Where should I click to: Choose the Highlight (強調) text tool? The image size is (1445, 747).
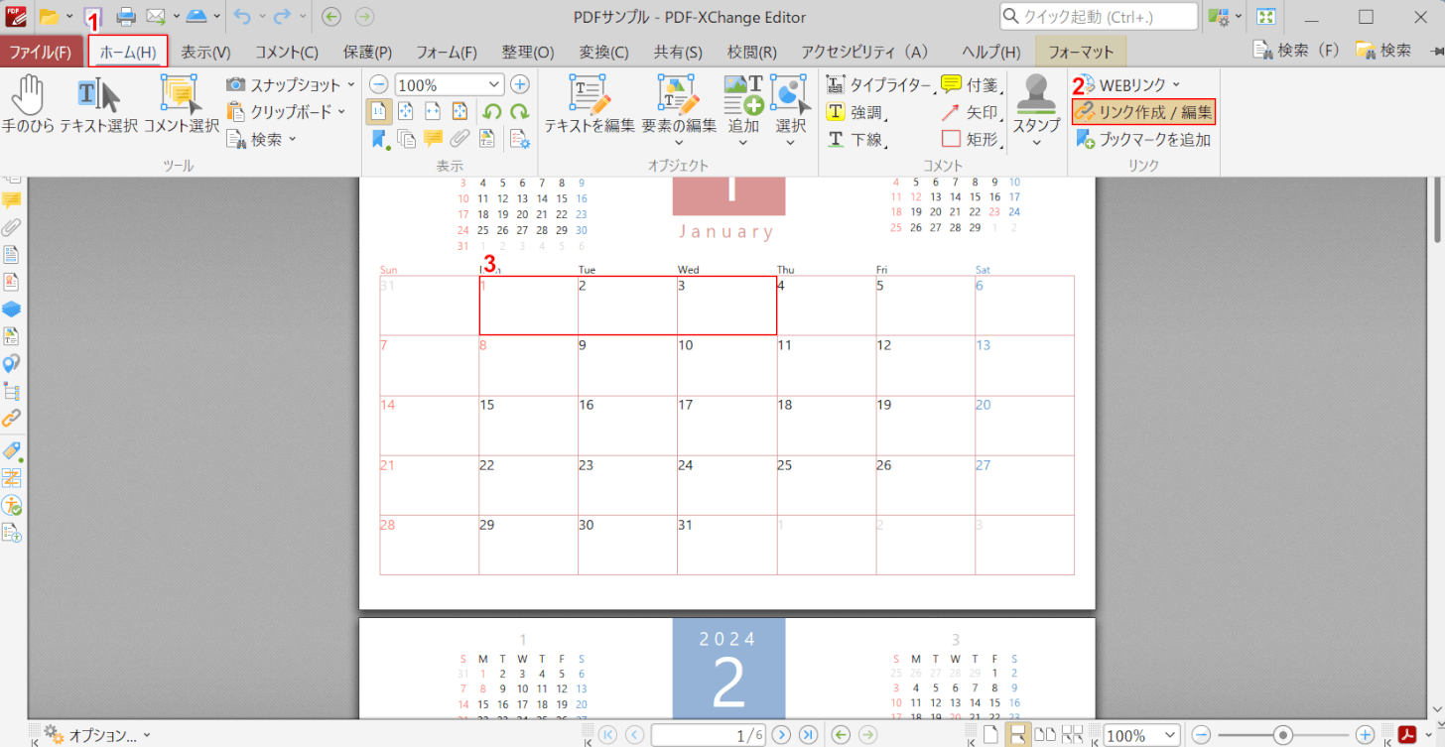point(855,112)
